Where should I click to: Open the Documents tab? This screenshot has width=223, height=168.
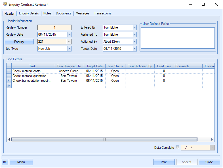[63, 13]
